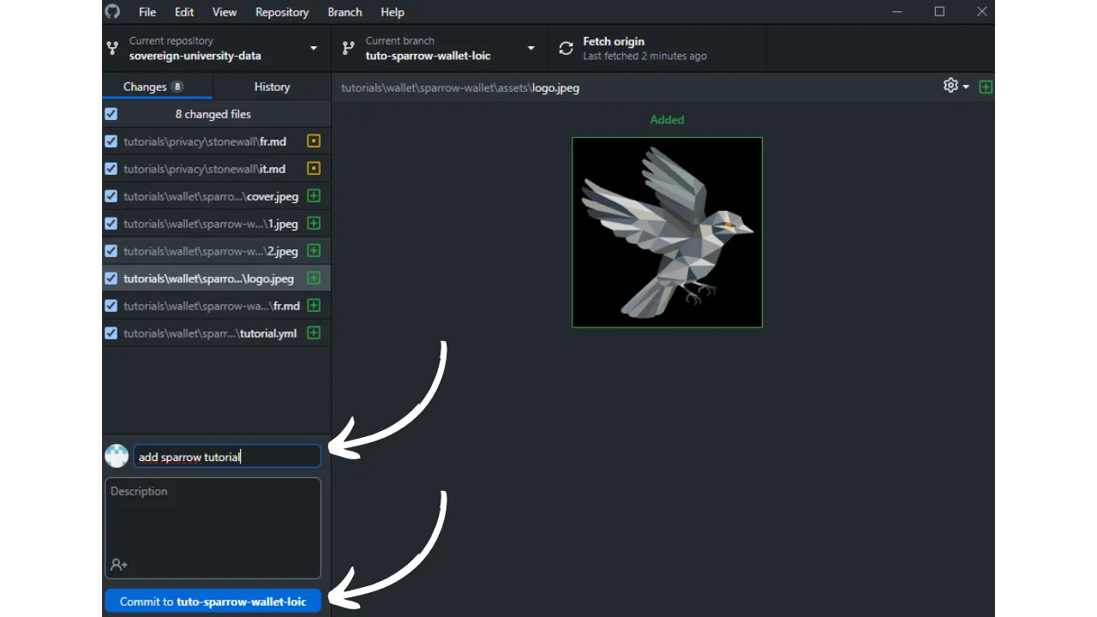Click added status icon for cover.jpeg

point(314,196)
